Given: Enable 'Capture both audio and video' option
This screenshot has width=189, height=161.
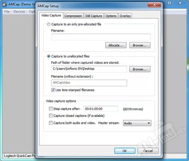Looking at the screenshot, I should tap(51, 123).
